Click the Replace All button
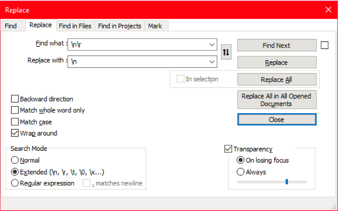The image size is (339, 211). pyautogui.click(x=277, y=79)
